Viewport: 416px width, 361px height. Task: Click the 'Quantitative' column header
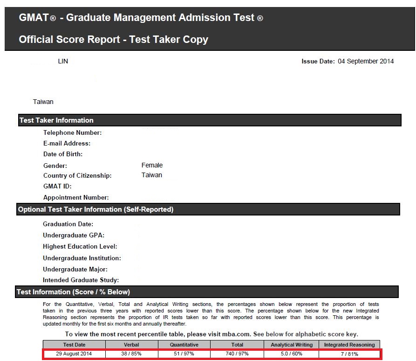184,345
